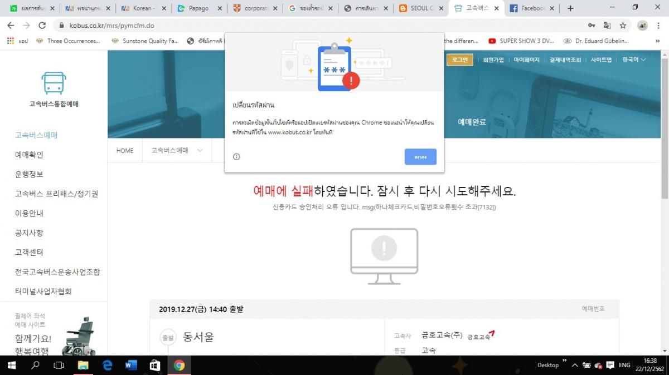Open the 결제내역조회 link
The width and height of the screenshot is (669, 375).
(565, 60)
